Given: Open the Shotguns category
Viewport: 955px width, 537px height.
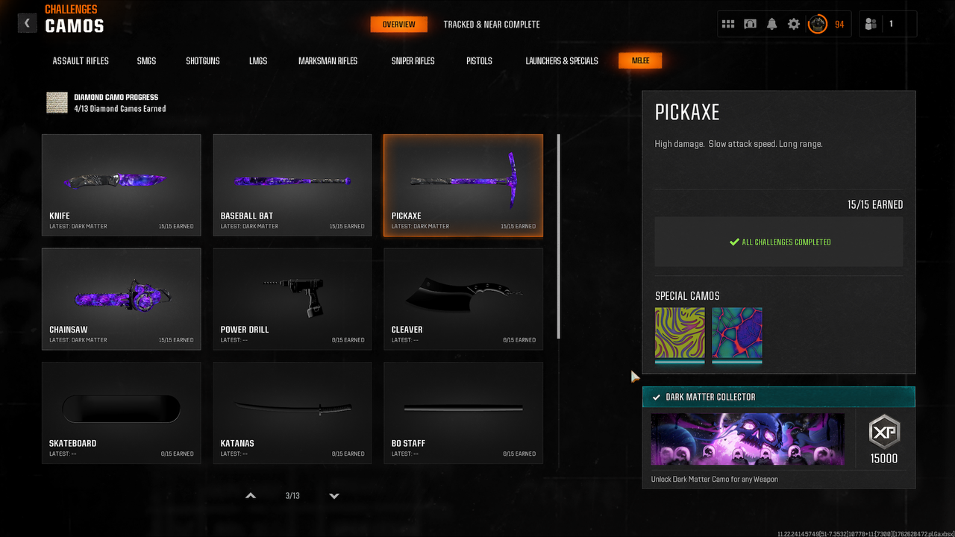Looking at the screenshot, I should tap(203, 61).
